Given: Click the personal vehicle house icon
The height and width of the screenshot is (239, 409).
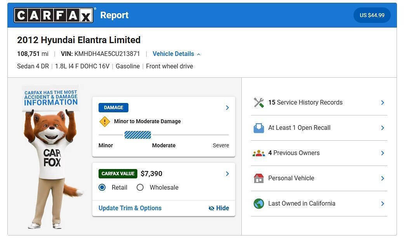Looking at the screenshot, I should (259, 178).
